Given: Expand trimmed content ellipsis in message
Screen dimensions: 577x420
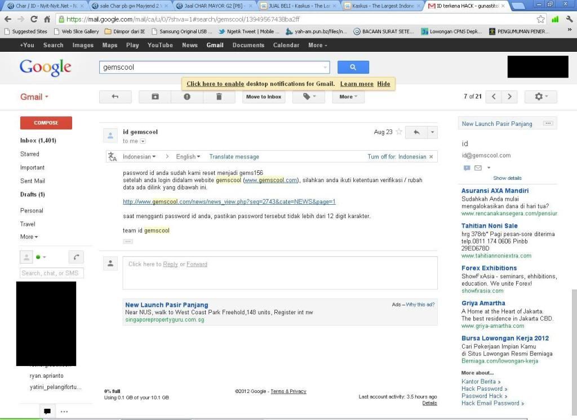Looking at the screenshot, I should tap(128, 241).
